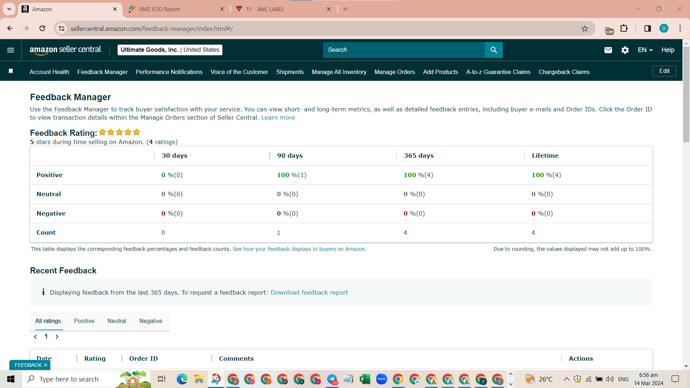690x388 pixels.
Task: Close the Amazon tab
Action: (115, 9)
